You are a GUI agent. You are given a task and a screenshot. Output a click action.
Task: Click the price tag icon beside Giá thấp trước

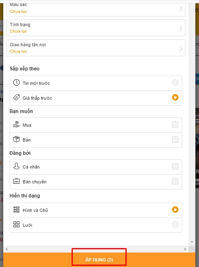16,97
